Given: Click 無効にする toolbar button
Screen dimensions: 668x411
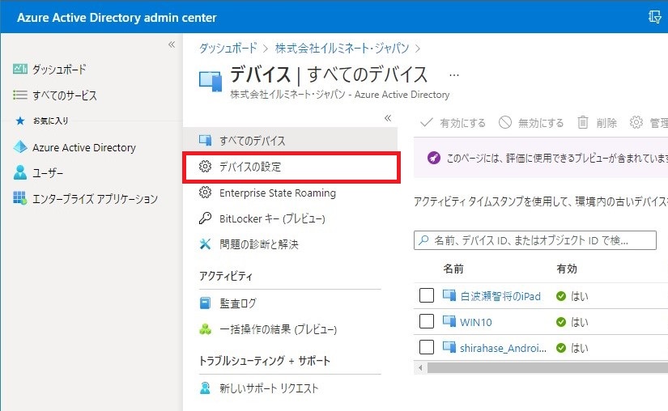Looking at the screenshot, I should [x=531, y=123].
